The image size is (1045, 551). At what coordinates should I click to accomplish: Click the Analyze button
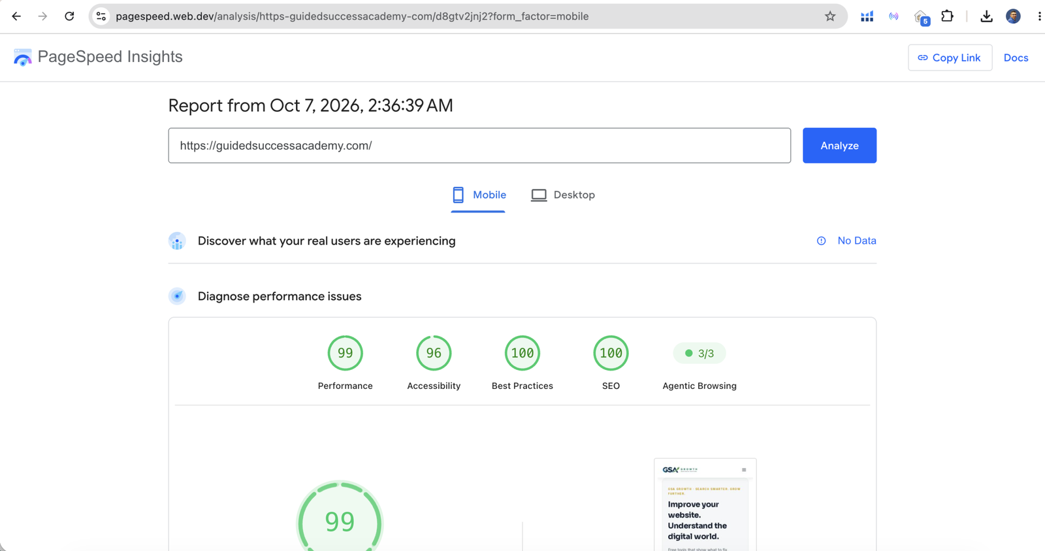[x=839, y=146]
